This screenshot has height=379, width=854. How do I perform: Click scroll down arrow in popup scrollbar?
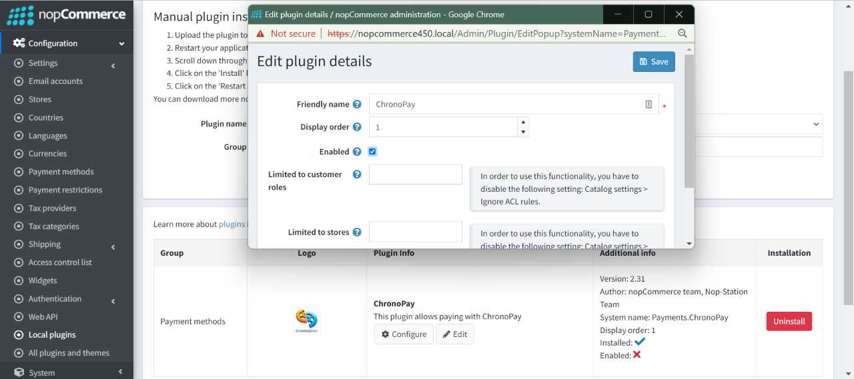(x=689, y=244)
